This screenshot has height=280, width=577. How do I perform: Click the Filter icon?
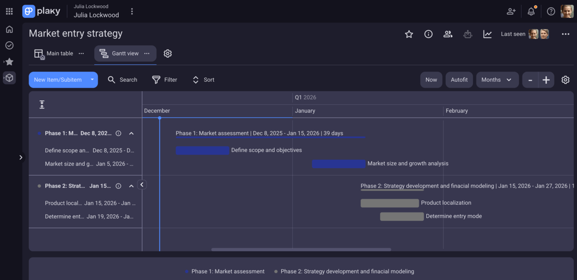[x=156, y=79]
